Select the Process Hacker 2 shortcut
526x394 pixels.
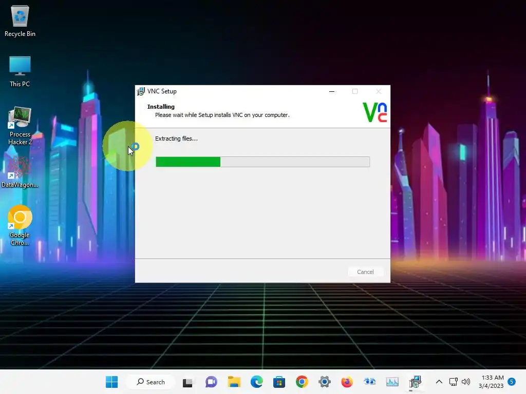click(x=20, y=126)
